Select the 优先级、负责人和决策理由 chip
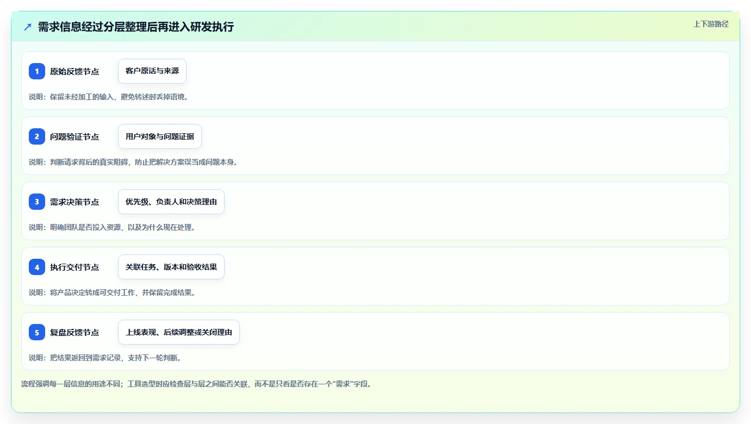The height and width of the screenshot is (424, 751). [171, 202]
